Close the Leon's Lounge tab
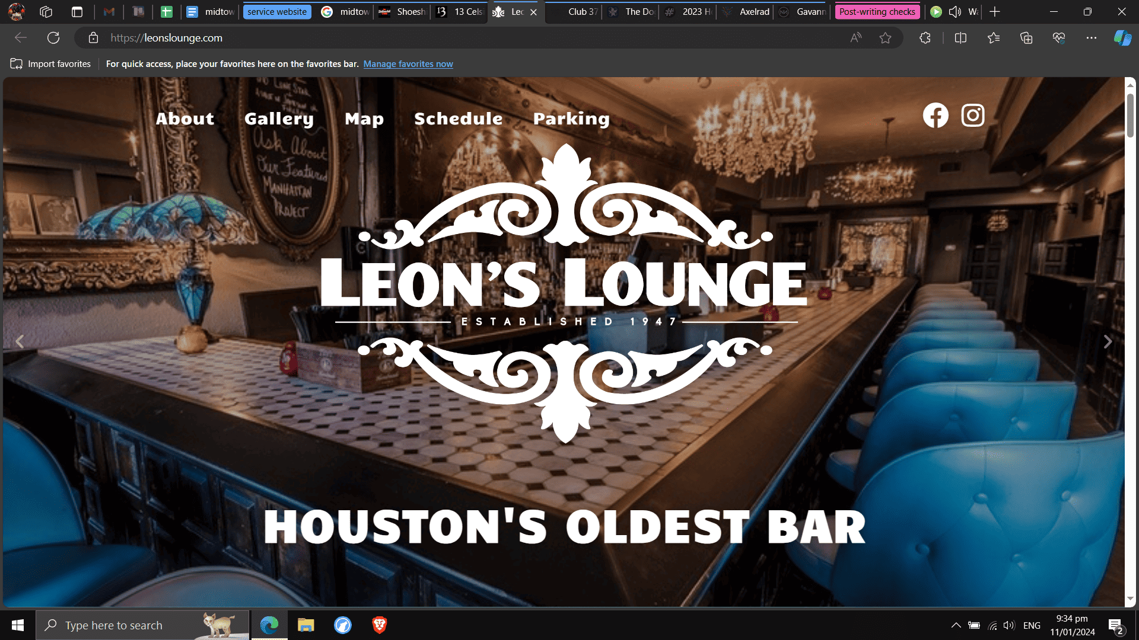 click(533, 12)
